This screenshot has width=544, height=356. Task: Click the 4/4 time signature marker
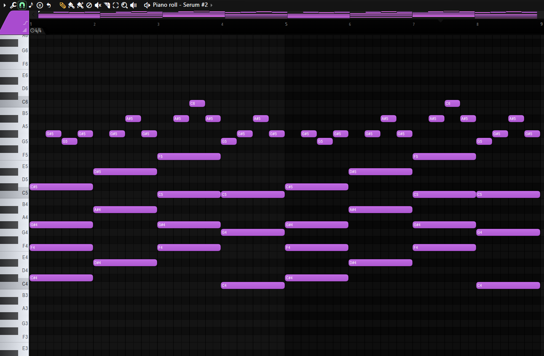tap(36, 30)
